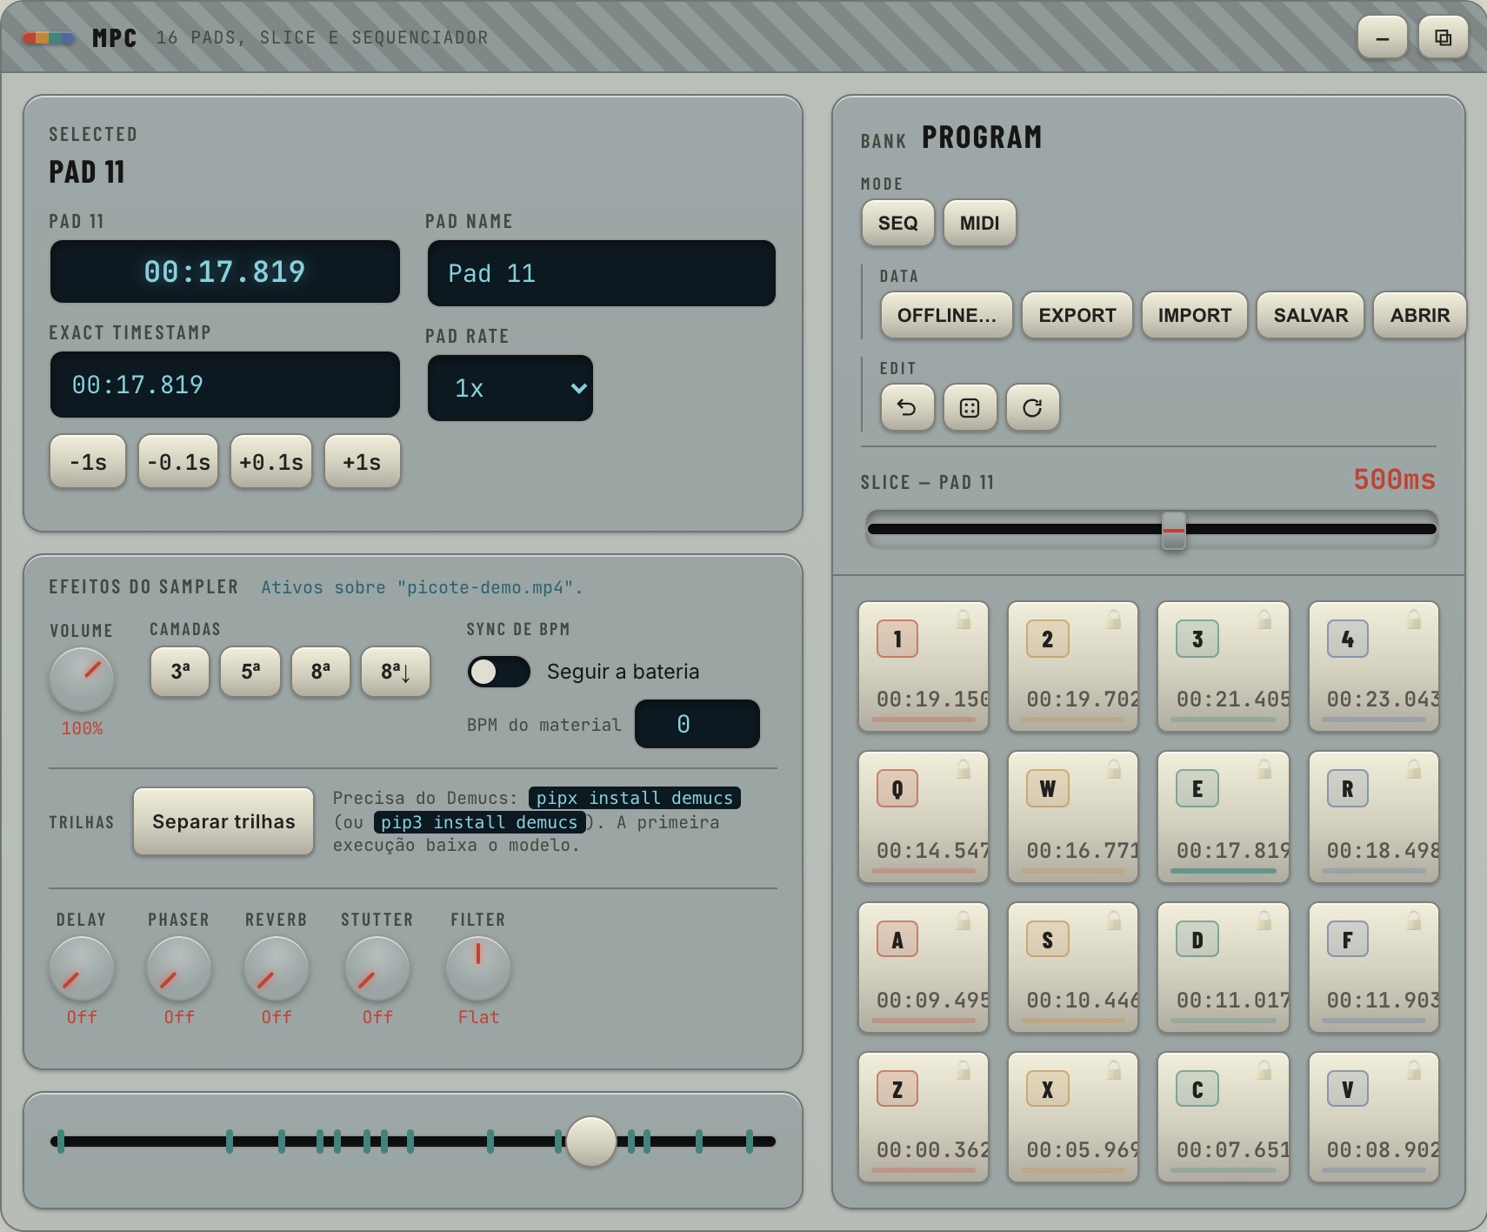1487x1232 pixels.
Task: Click the SALVAR button
Action: 1311,315
